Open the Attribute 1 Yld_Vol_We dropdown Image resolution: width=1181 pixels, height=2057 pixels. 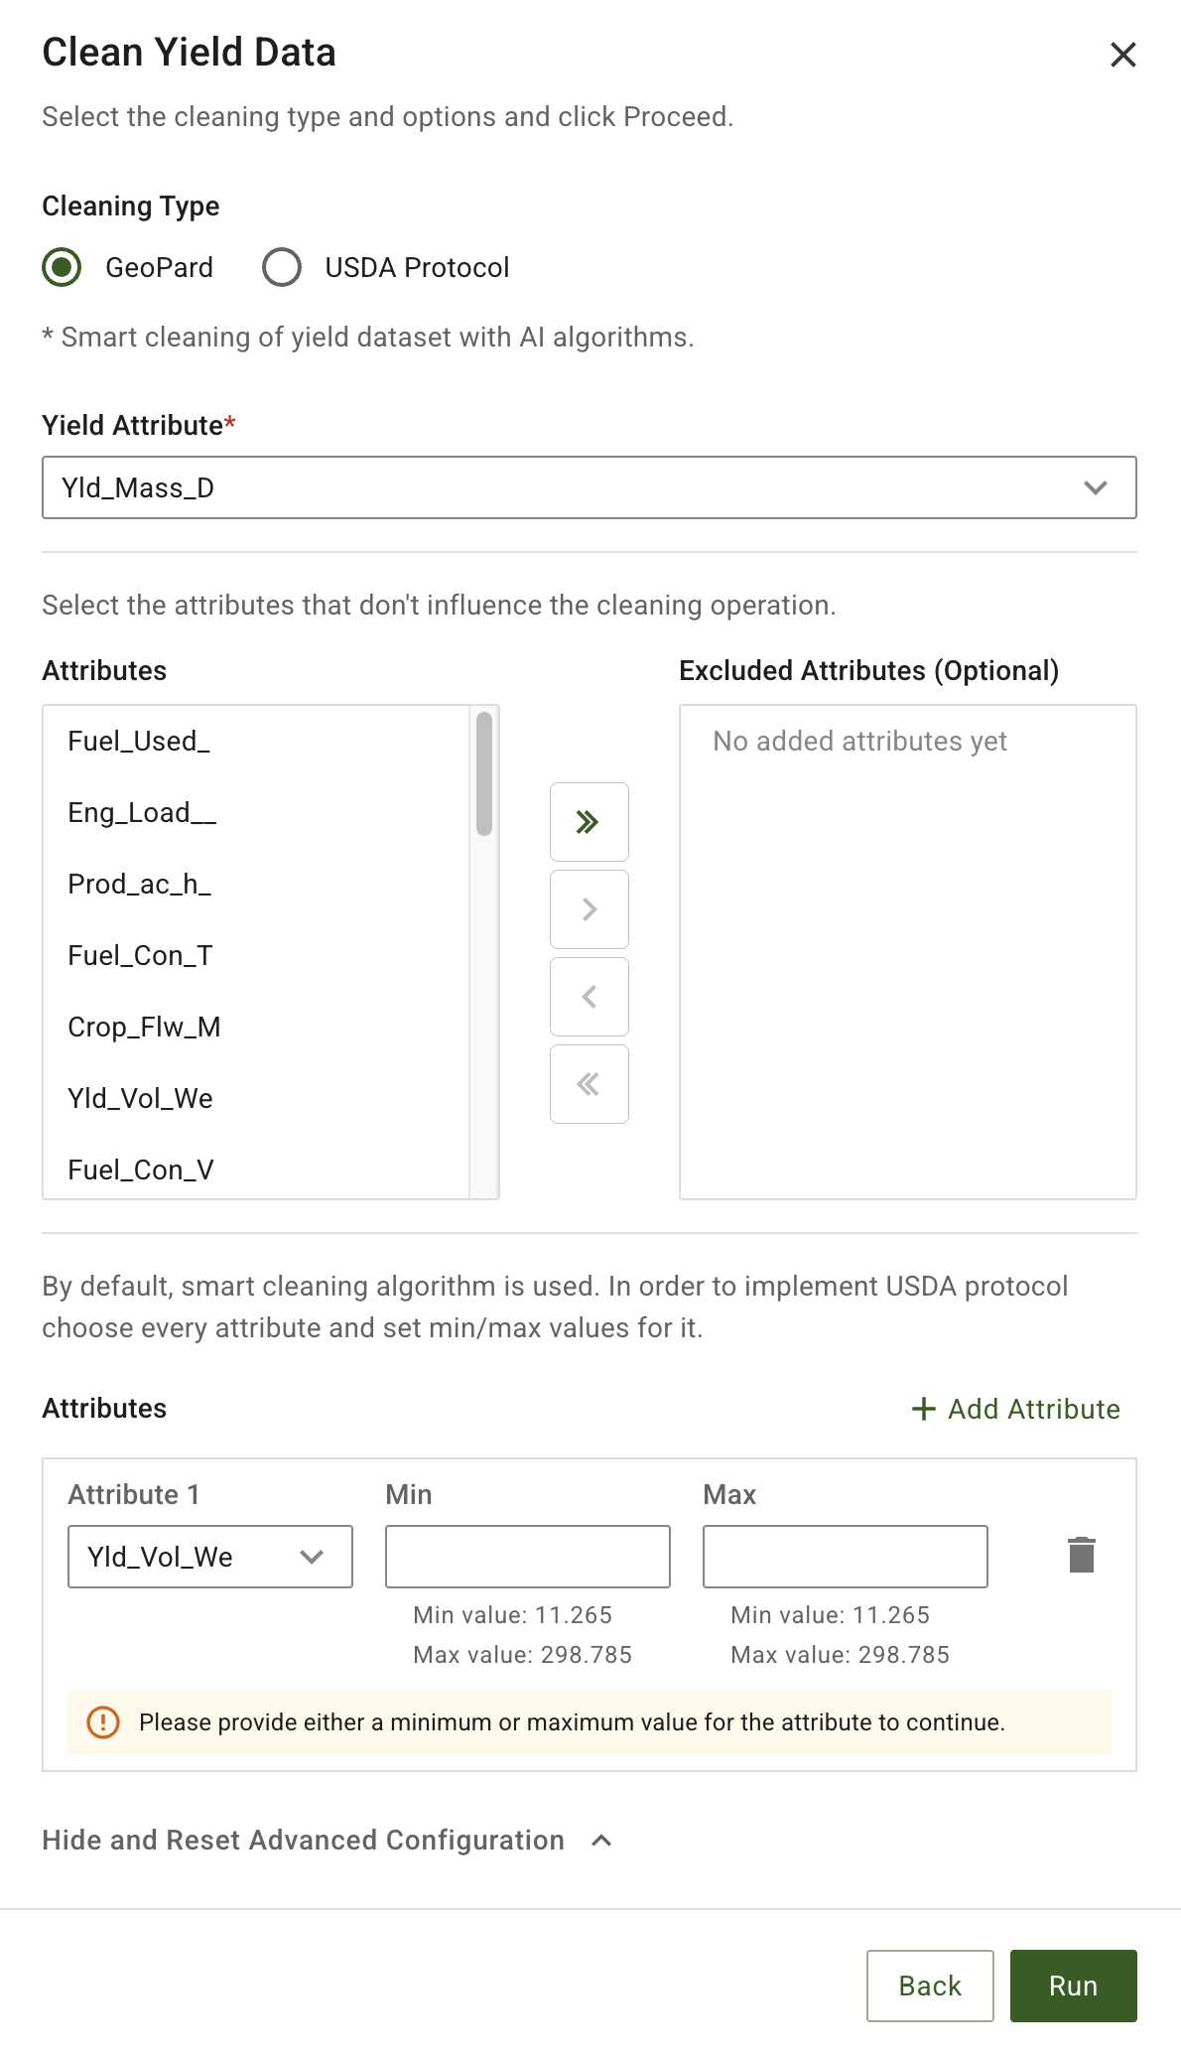[209, 1557]
